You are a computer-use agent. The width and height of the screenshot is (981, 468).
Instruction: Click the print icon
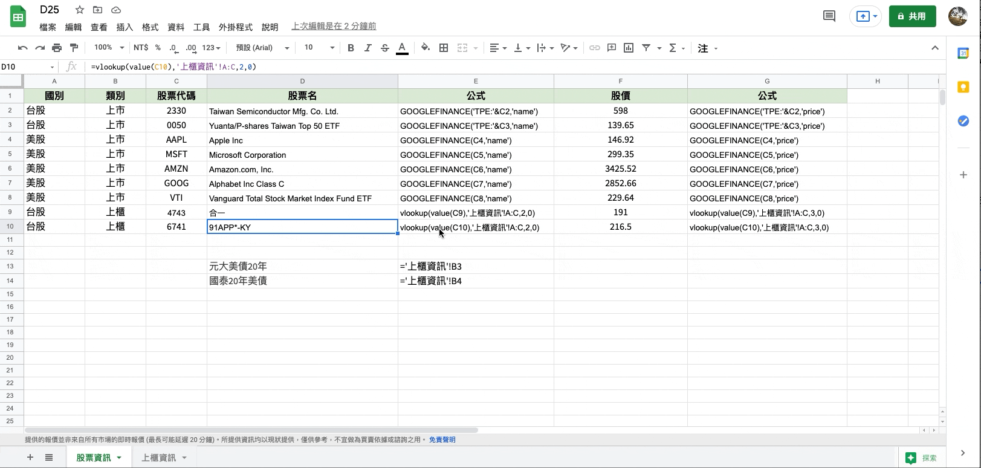(x=57, y=48)
